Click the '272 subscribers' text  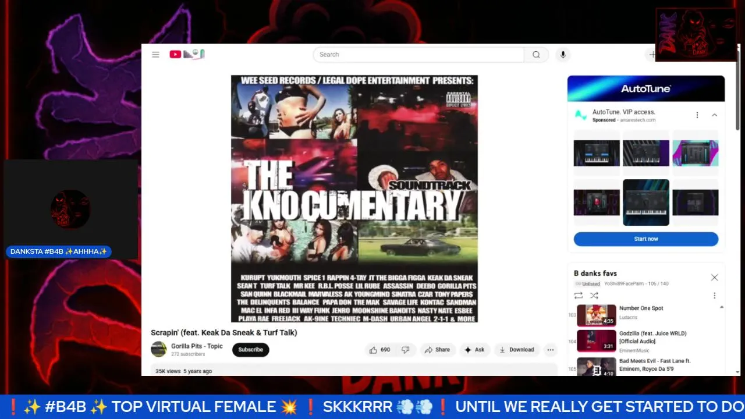(x=188, y=354)
